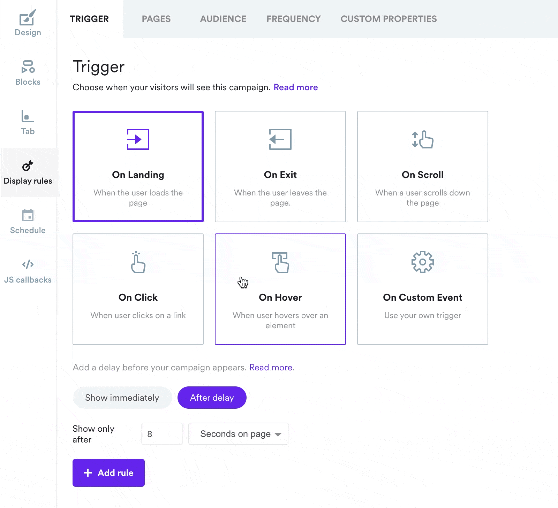Open Read more link beside campaign description
The width and height of the screenshot is (558, 508).
(296, 87)
